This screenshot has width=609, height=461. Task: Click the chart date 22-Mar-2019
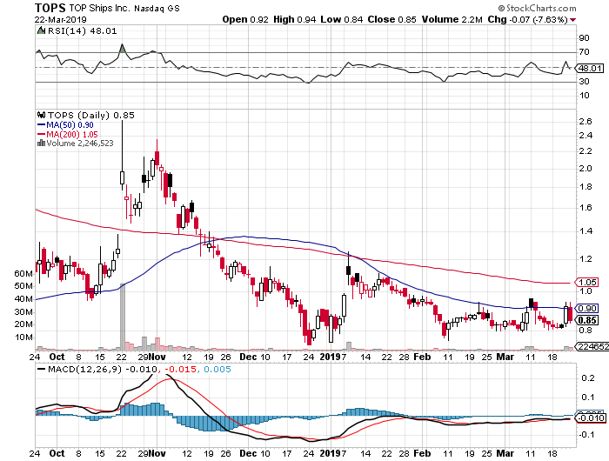61,19
